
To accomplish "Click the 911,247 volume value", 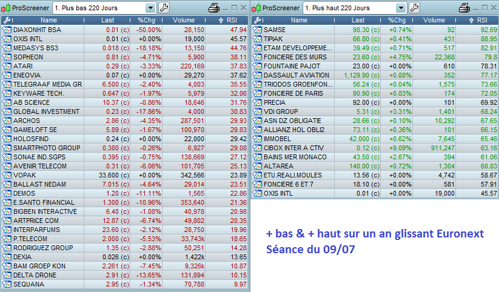I will (x=443, y=148).
